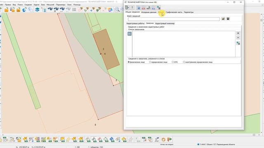Select the иностранное юридическое лицо radio button

(x=184, y=62)
